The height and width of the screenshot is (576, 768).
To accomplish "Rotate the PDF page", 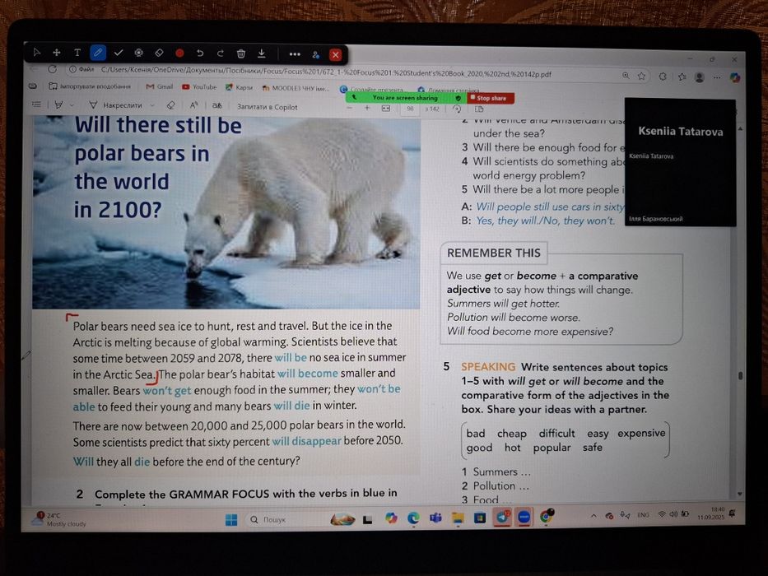I will click(457, 109).
